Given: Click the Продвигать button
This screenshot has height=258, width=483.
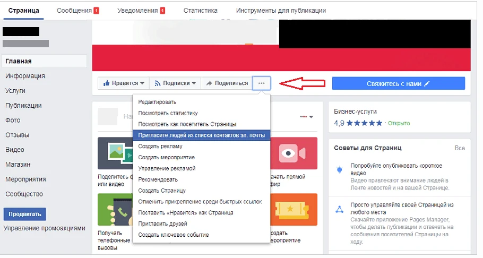Looking at the screenshot, I should 24,214.
